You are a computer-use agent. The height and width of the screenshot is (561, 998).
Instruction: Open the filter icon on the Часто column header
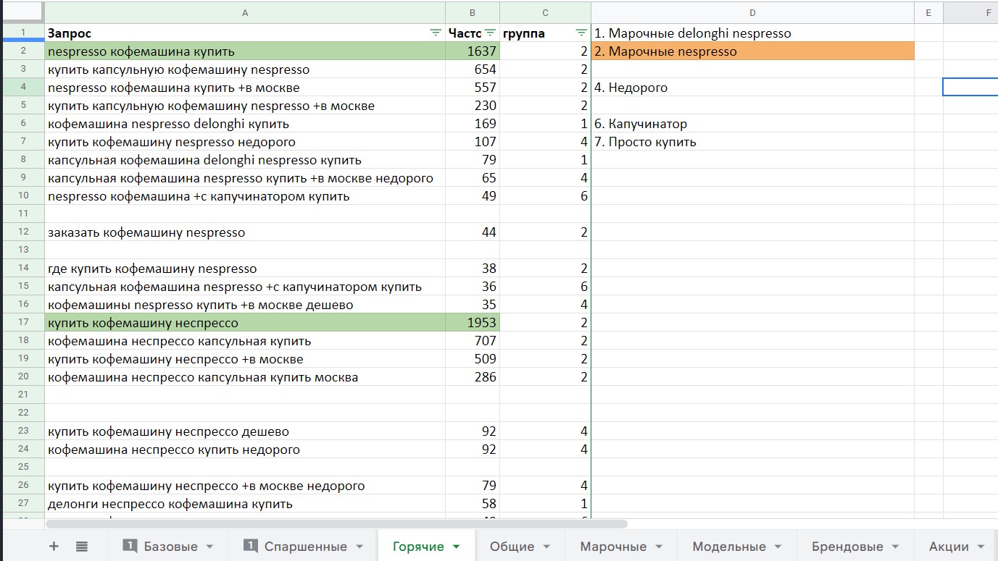(491, 33)
